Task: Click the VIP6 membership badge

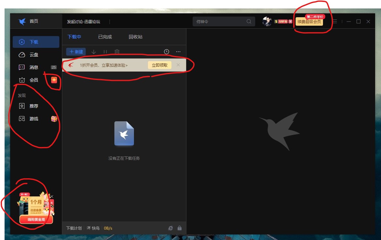Action: 283,21
